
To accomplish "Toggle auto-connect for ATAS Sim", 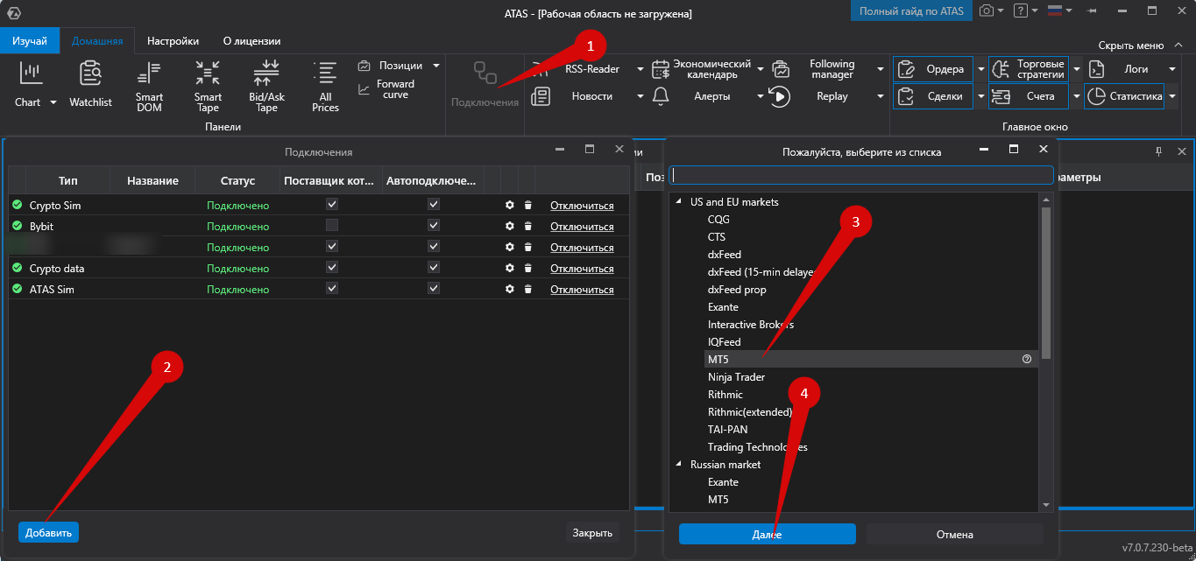I will tap(434, 288).
